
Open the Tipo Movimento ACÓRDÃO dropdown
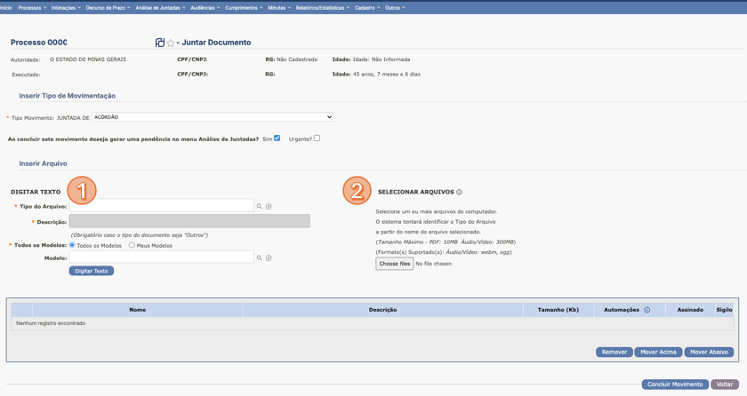(213, 117)
